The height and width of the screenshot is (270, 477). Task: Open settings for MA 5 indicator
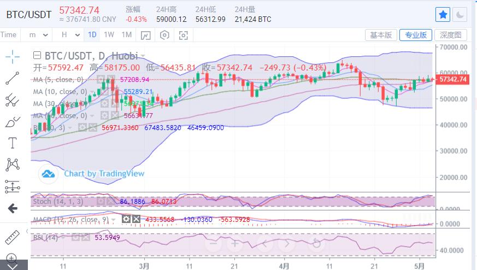click(101, 79)
